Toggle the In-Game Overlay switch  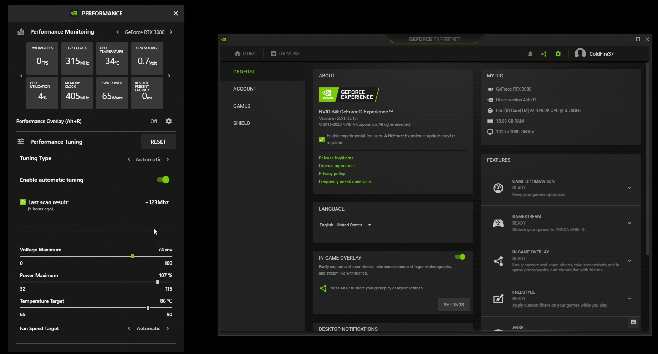pos(460,257)
